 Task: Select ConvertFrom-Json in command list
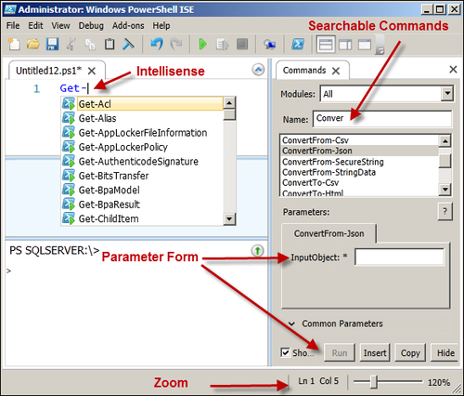360,151
